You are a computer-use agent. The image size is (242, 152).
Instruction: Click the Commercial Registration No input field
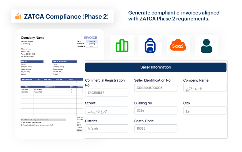106,92
